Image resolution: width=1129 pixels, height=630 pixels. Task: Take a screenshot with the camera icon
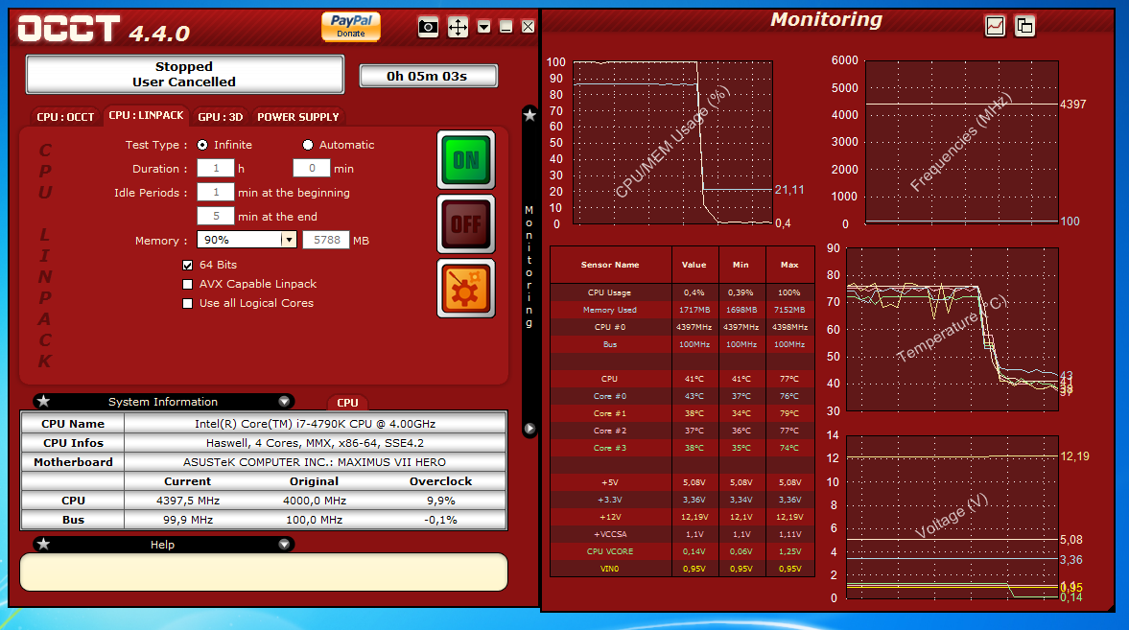click(429, 28)
